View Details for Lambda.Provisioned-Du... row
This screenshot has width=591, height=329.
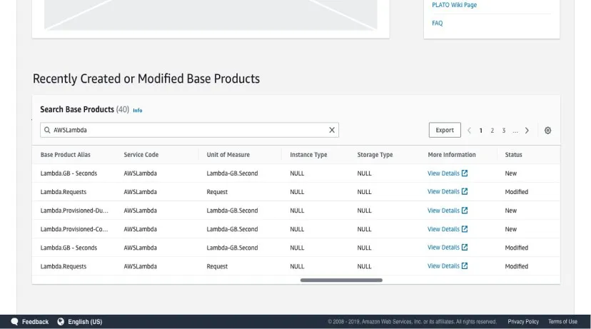coord(448,211)
